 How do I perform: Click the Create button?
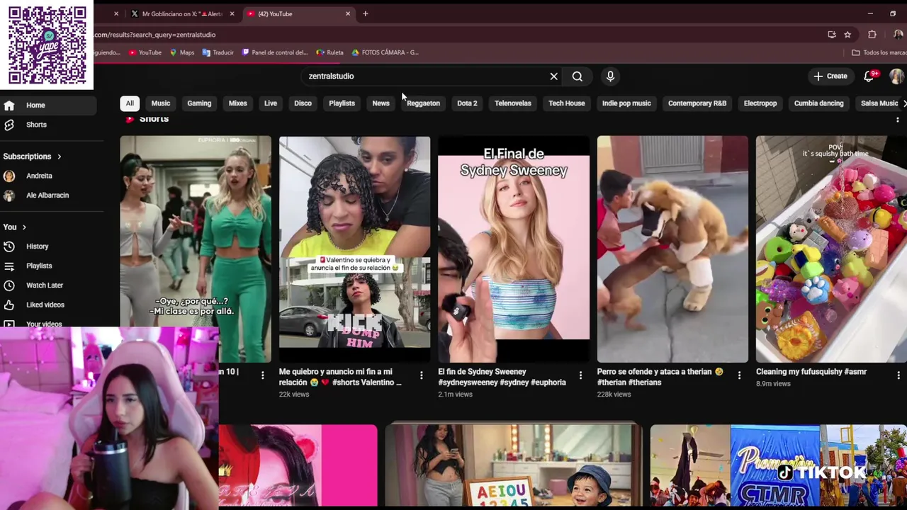(x=830, y=76)
